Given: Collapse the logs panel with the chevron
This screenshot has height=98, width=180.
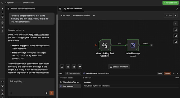Looking at the screenshot, I should tap(177, 73).
